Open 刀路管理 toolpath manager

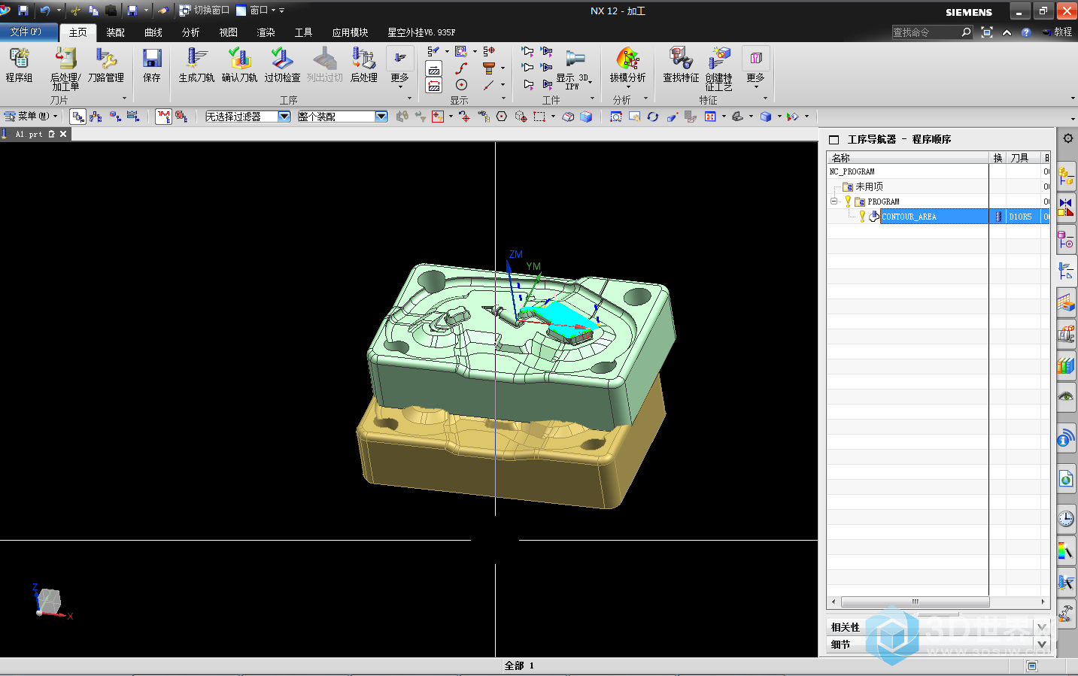pyautogui.click(x=105, y=65)
